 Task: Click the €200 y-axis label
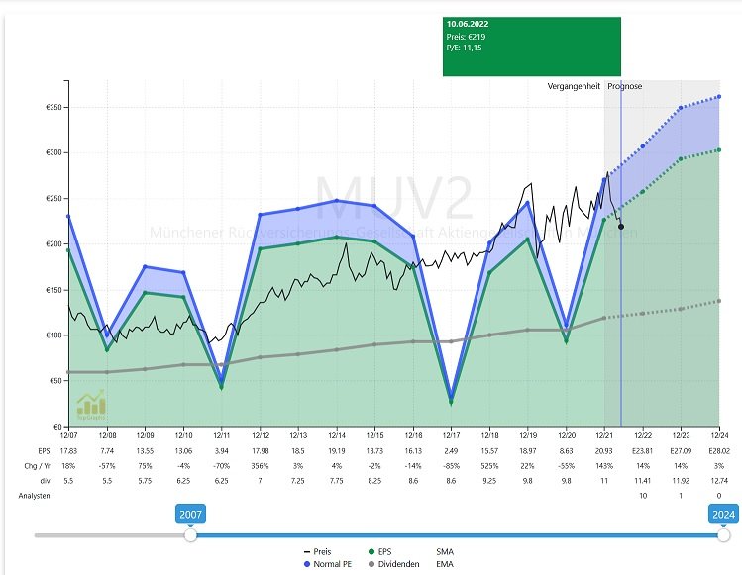[x=53, y=244]
